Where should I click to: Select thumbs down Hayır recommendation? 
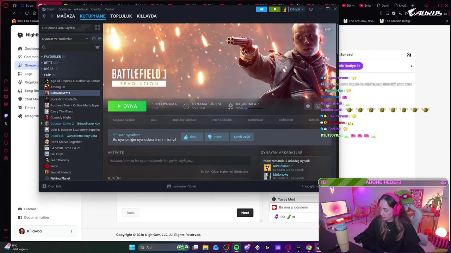pyautogui.click(x=217, y=137)
